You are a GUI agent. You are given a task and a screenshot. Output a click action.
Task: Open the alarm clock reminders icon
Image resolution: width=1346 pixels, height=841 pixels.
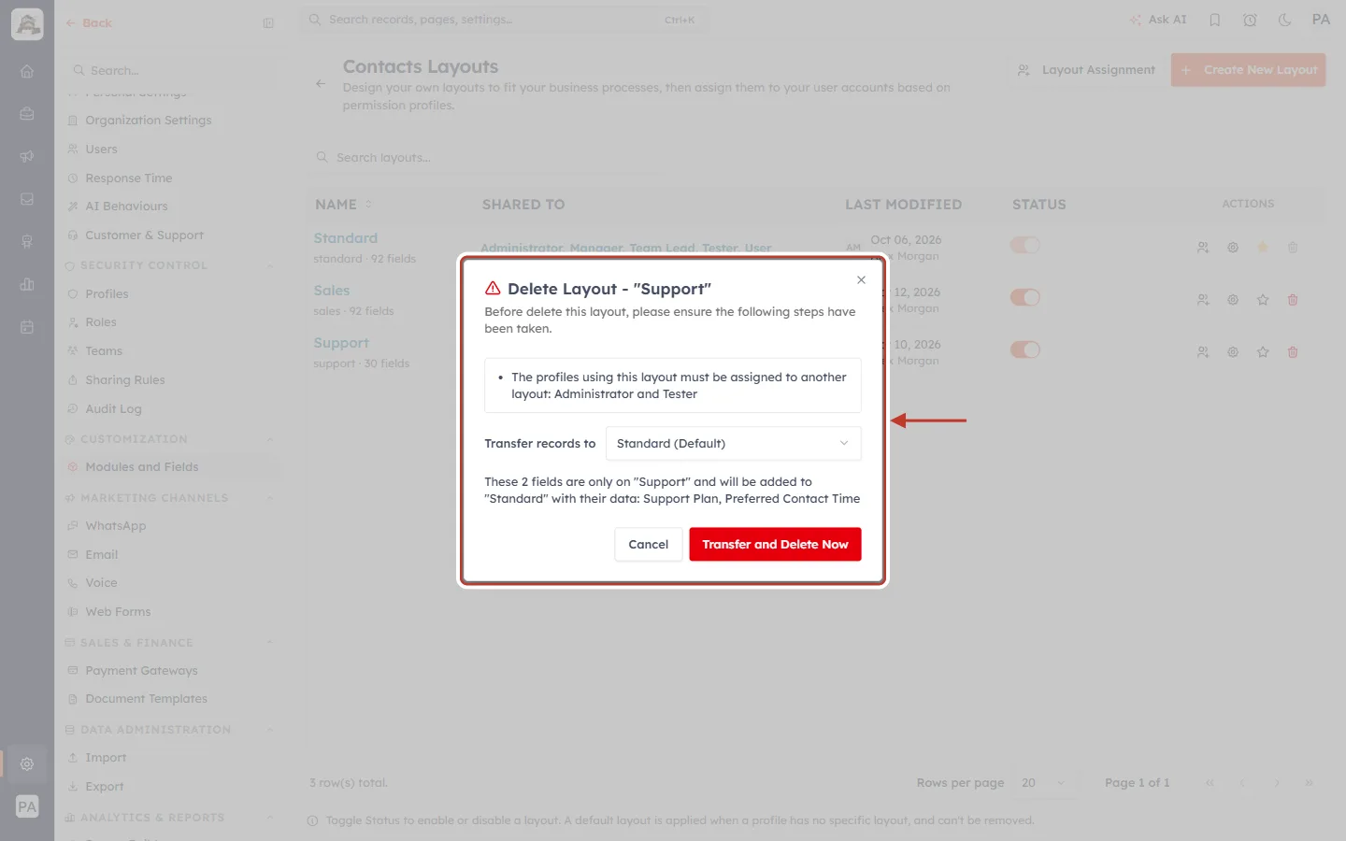[x=1250, y=20]
